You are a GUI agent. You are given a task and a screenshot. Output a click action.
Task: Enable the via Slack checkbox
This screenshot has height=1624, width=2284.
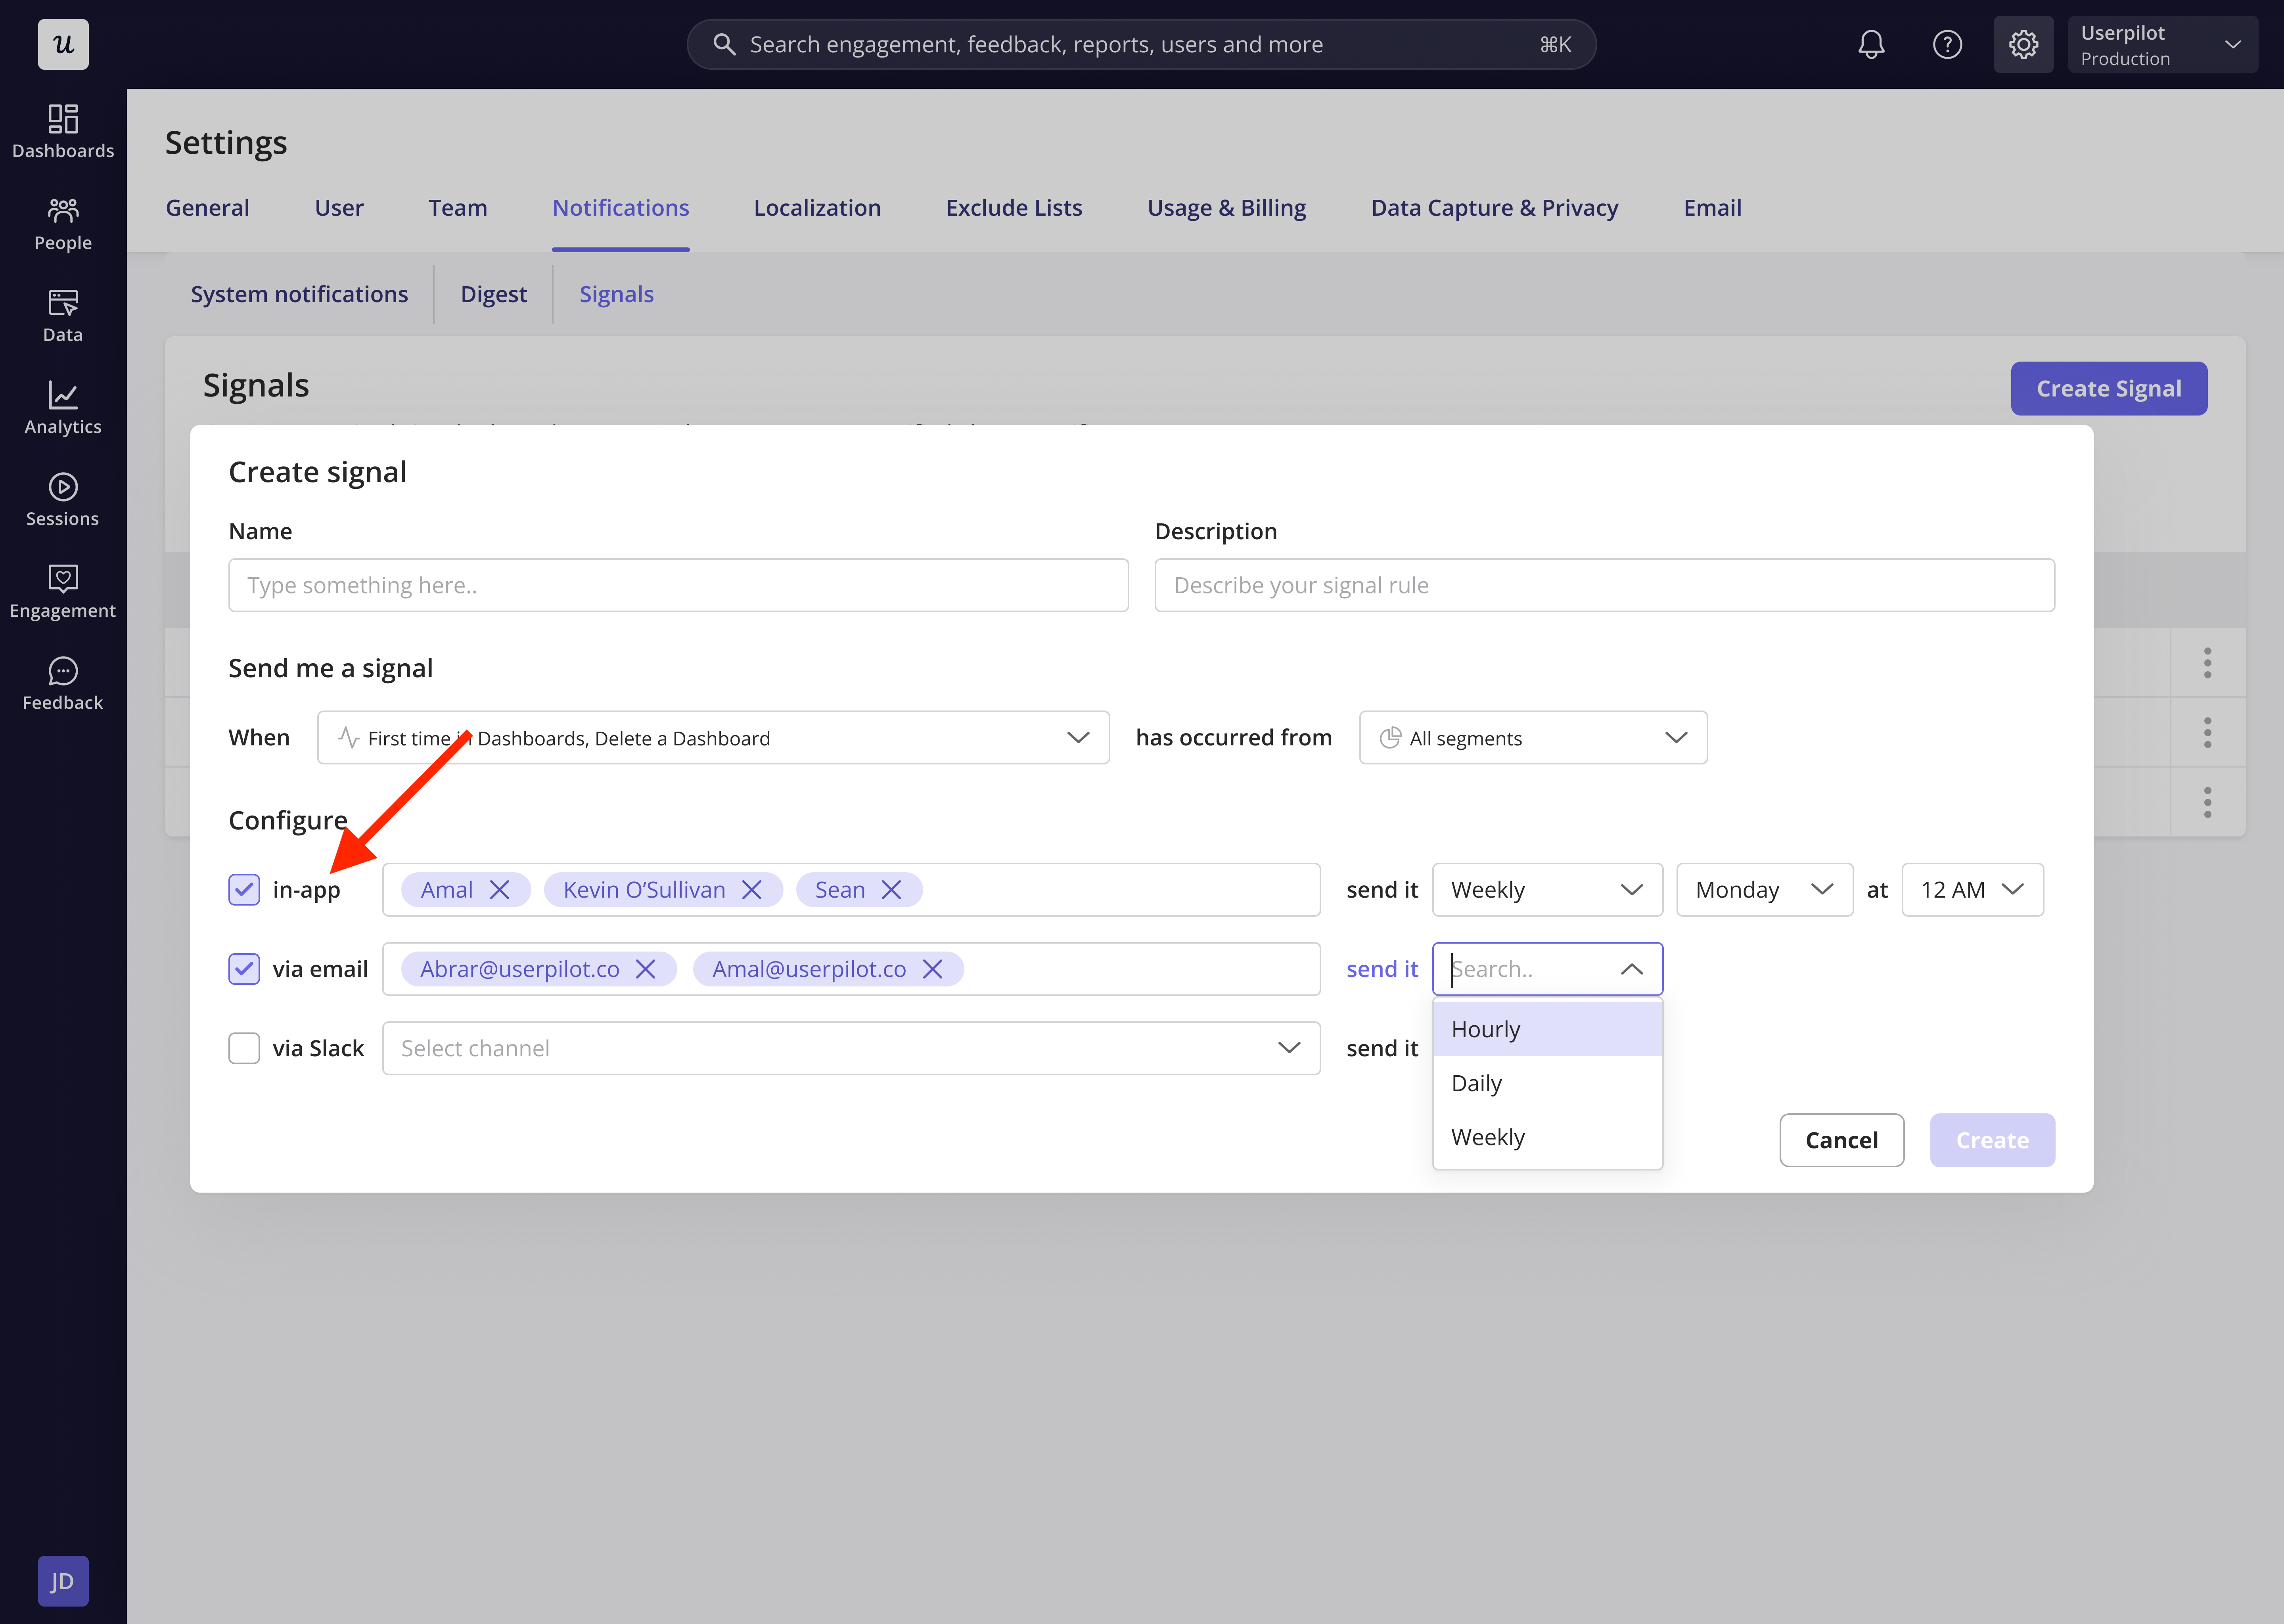[244, 1047]
